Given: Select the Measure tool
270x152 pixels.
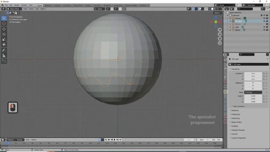Looking at the screenshot, I should 4,55.
